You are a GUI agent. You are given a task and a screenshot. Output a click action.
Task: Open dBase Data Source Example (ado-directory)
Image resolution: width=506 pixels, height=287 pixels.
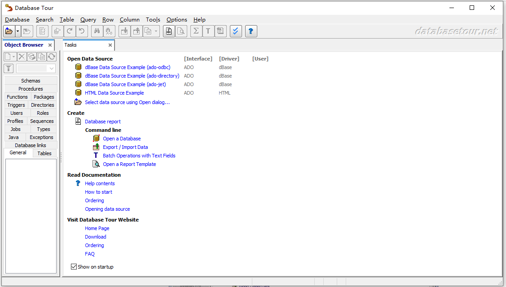pyautogui.click(x=132, y=76)
